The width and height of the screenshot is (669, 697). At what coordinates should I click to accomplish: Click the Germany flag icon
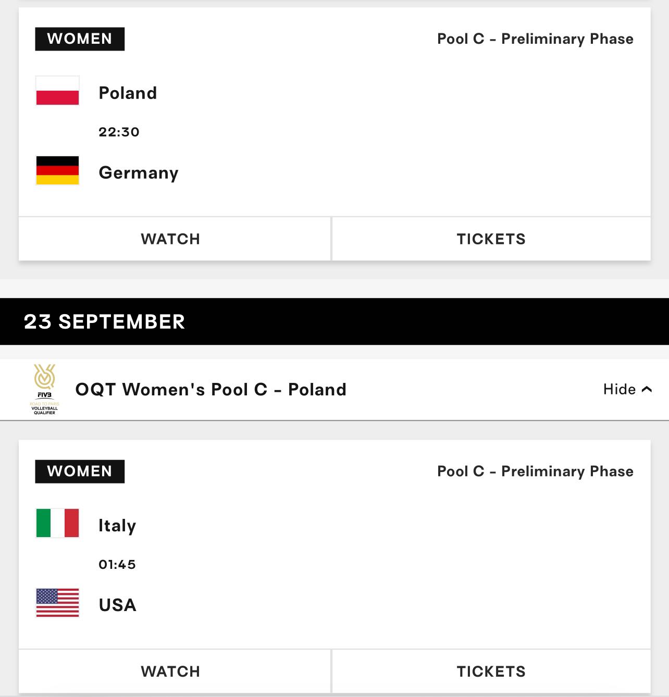pos(57,170)
